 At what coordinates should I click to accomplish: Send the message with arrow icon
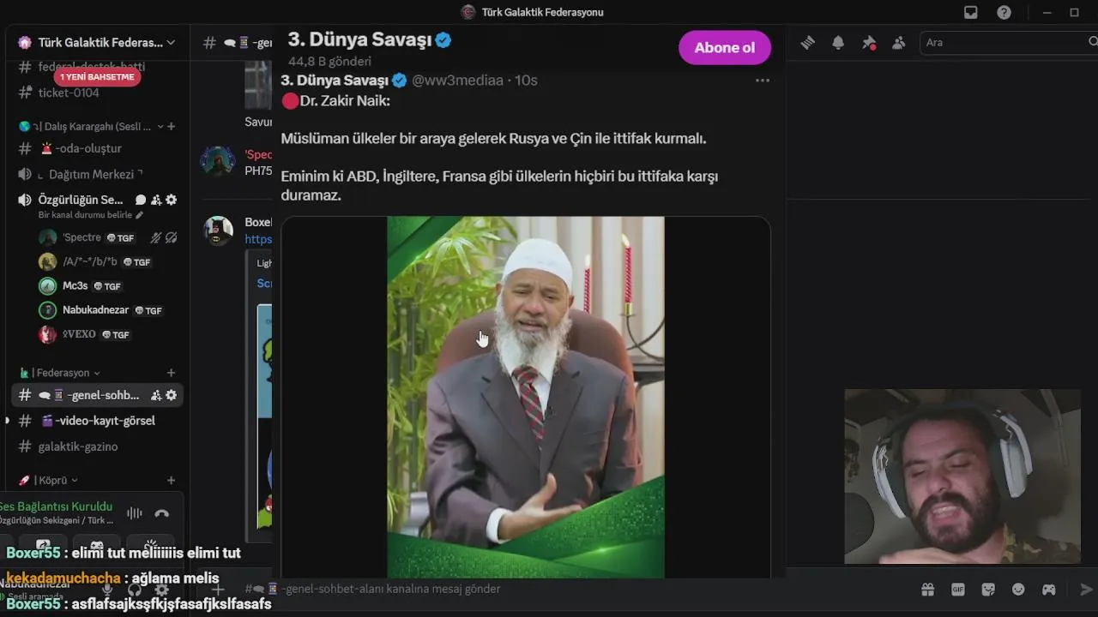pos(1086,590)
